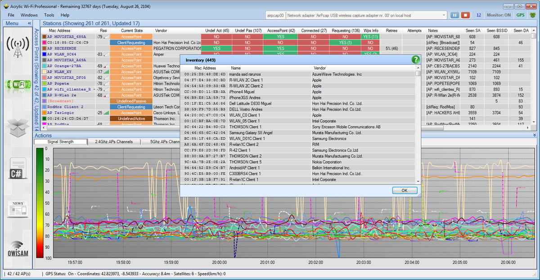Select Inventory MAC 94:44:52:E9:C4:B7
540x280 pixels.
(x=205, y=167)
